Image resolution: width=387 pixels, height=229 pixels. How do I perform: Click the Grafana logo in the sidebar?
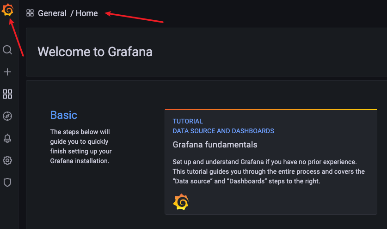click(x=7, y=10)
